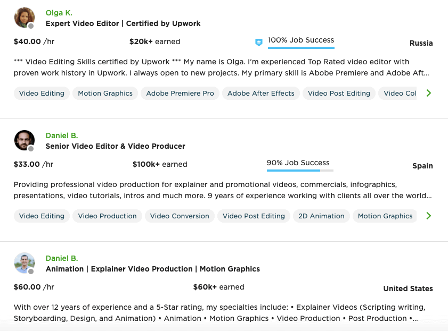448x331 pixels.
Task: Open Daniel B. Senior Video Editor profile link
Action: [x=62, y=135]
